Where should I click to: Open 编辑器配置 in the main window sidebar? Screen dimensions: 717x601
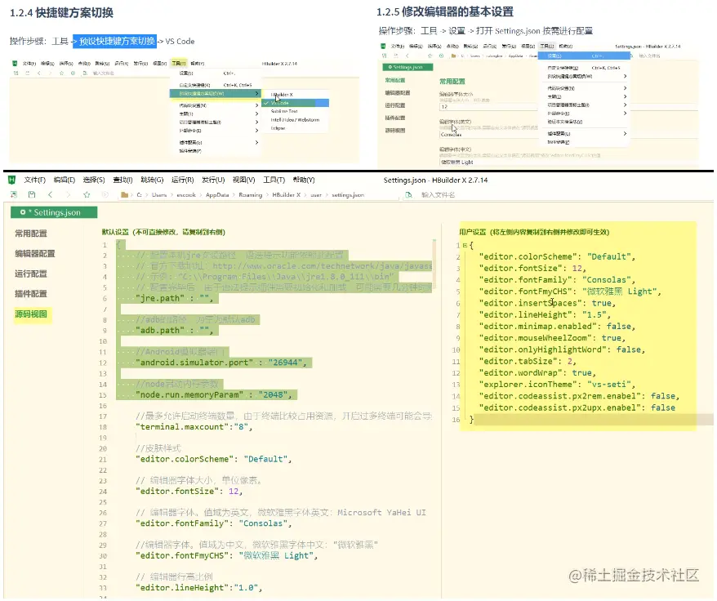[35, 253]
